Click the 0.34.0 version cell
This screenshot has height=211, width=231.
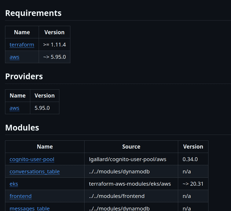190,159
